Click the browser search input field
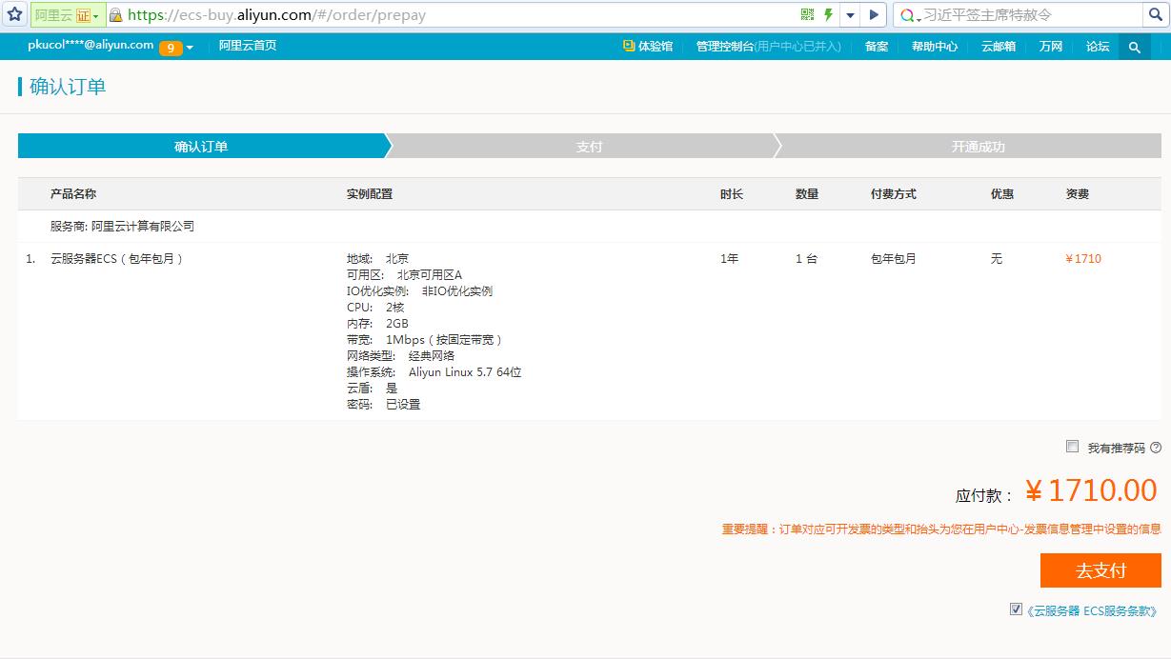This screenshot has height=659, width=1171. coord(1032,15)
